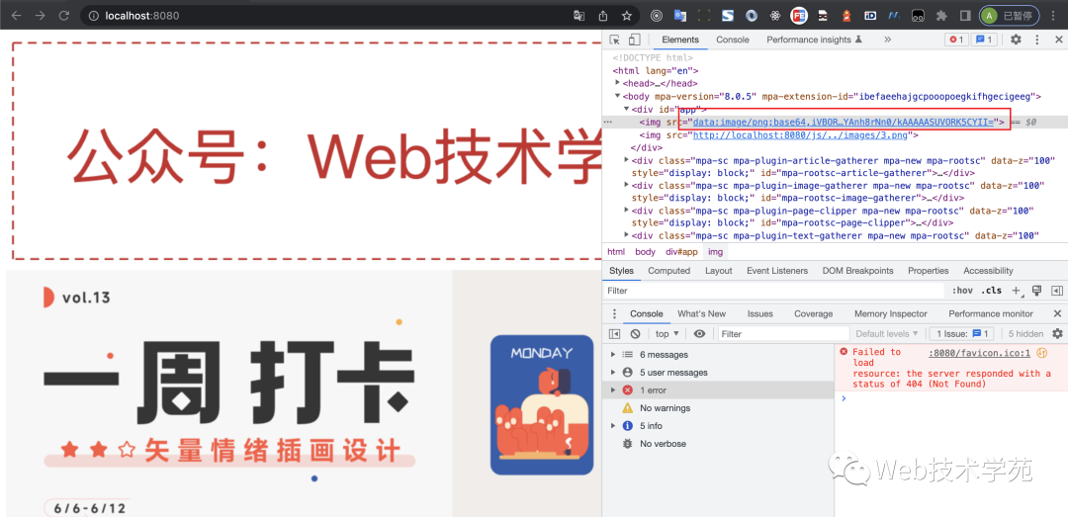The image size is (1068, 517).
Task: Expand the mpa-plugin-page-clipper div
Action: coord(627,211)
